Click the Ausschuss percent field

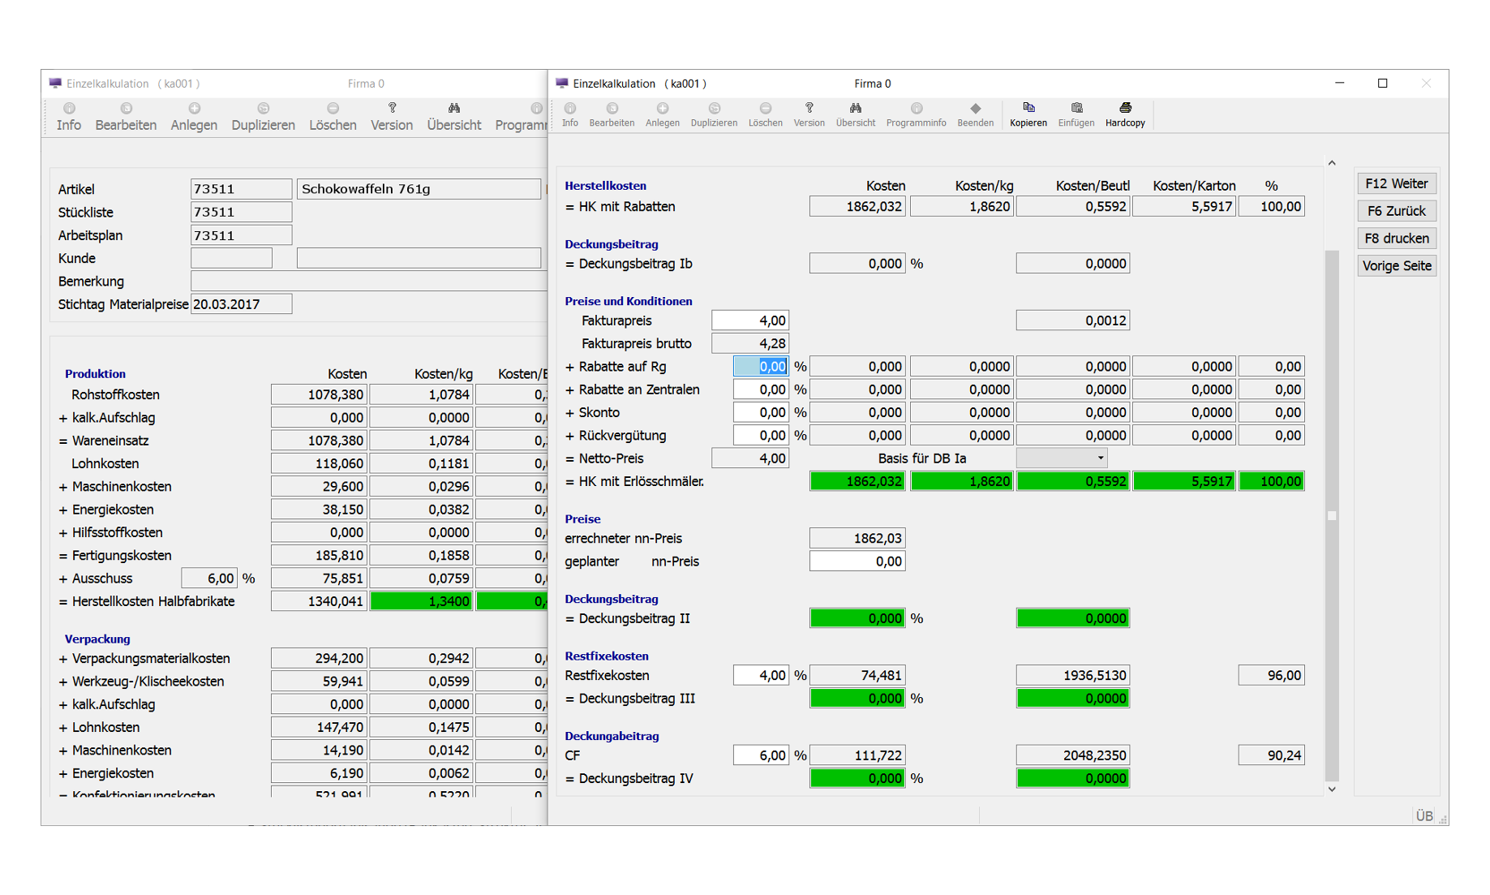click(x=209, y=579)
